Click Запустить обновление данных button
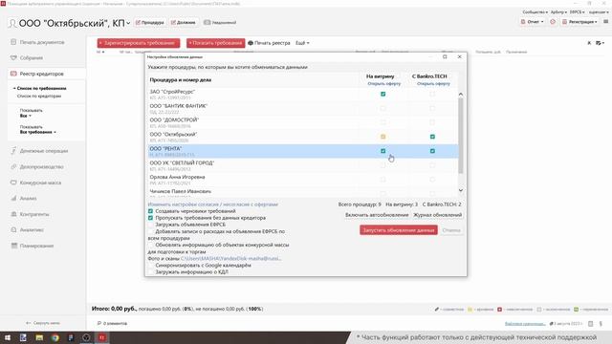 pyautogui.click(x=399, y=230)
